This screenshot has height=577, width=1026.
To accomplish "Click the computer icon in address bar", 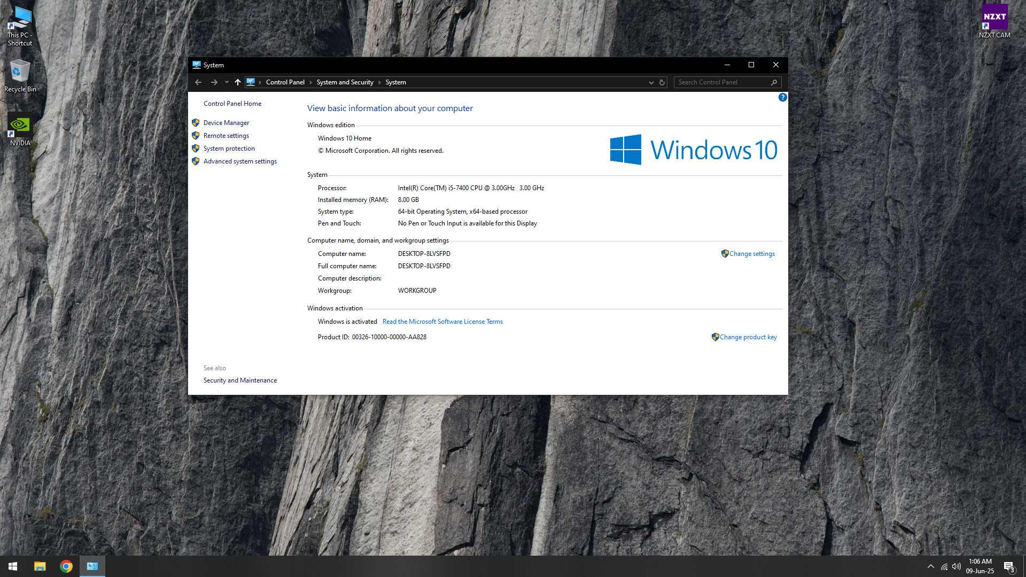I will tap(251, 82).
